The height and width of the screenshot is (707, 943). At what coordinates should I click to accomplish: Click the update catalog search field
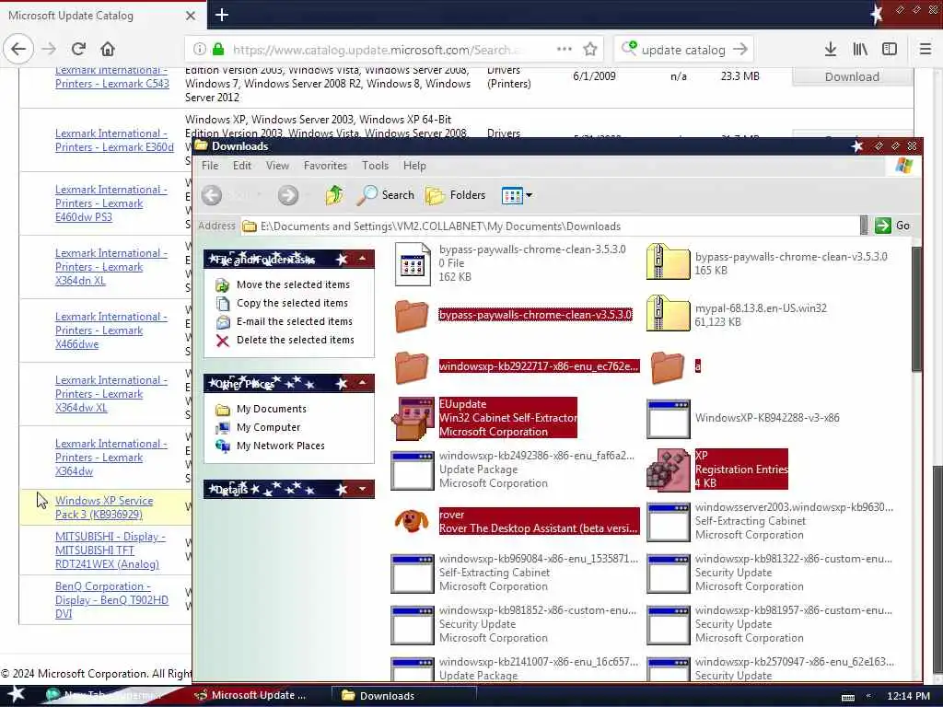coord(684,50)
